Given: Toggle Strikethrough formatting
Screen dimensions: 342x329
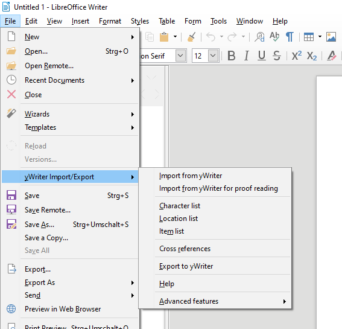Looking at the screenshot, I should click(x=277, y=56).
